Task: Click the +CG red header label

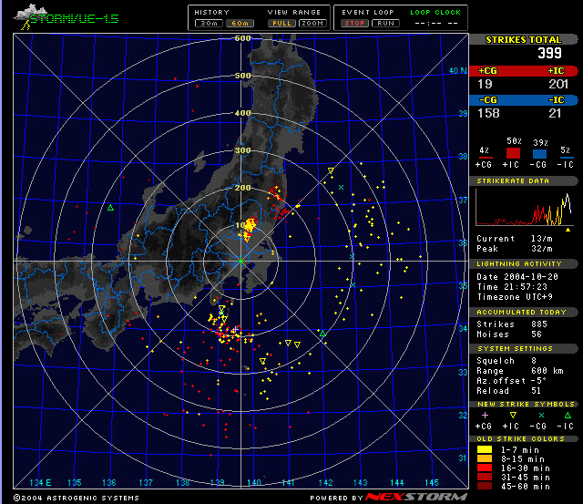Action: tap(487, 71)
